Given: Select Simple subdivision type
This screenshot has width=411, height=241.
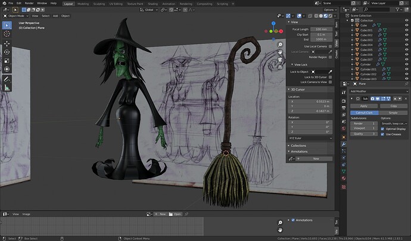Looking at the screenshot, I should pos(393,112).
